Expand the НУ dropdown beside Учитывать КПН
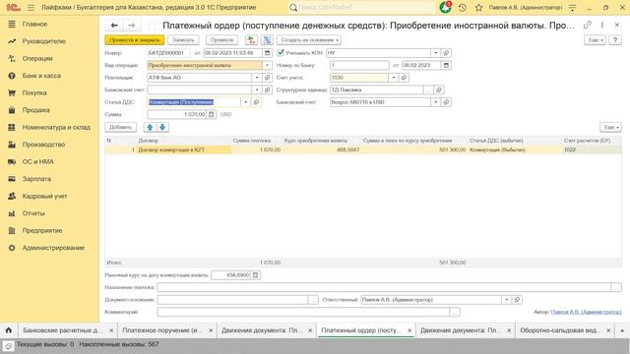 point(435,53)
